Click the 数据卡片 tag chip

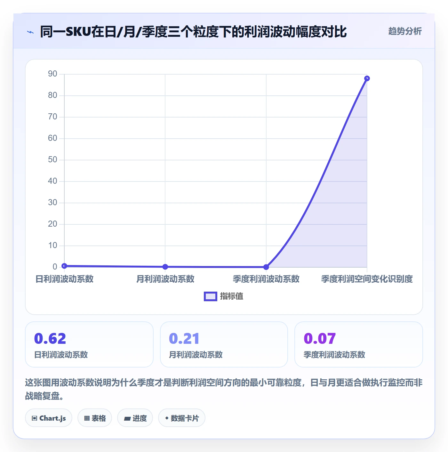point(182,418)
